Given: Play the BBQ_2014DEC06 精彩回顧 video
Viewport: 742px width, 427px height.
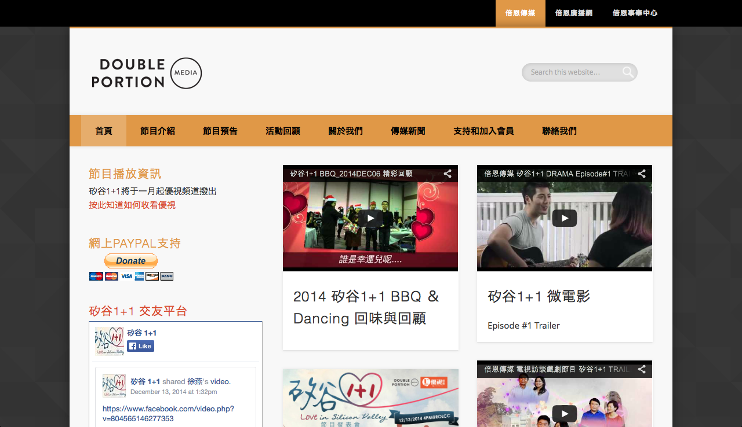Looking at the screenshot, I should click(370, 218).
